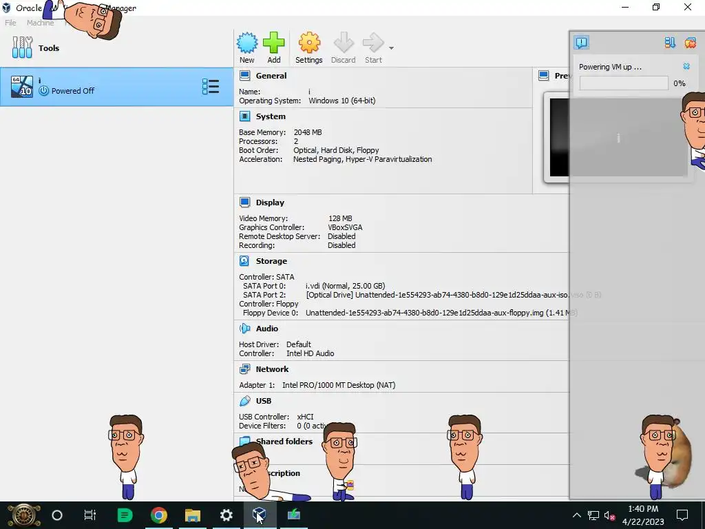Click the General section monitor icon

(244, 76)
